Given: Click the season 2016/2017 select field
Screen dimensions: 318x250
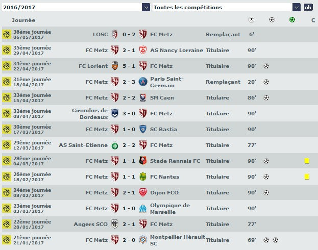Looking at the screenshot, I should coord(71,7).
